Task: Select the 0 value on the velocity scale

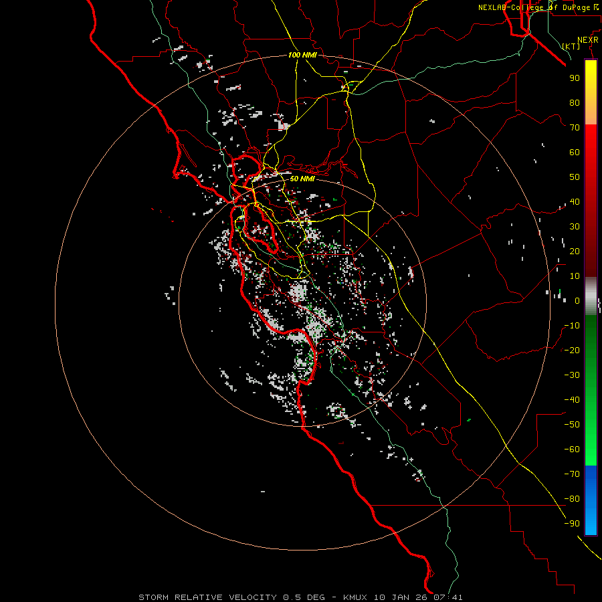Action: pyautogui.click(x=577, y=300)
